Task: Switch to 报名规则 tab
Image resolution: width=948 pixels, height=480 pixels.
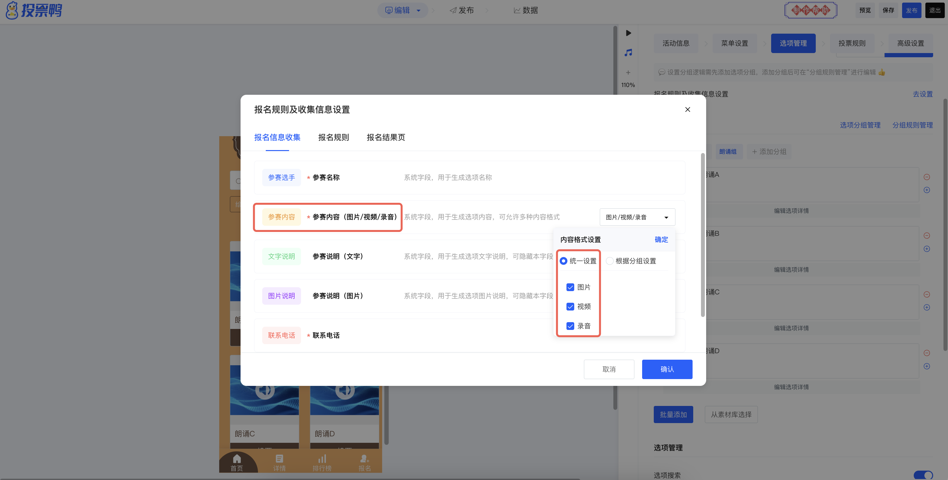Action: (x=333, y=137)
